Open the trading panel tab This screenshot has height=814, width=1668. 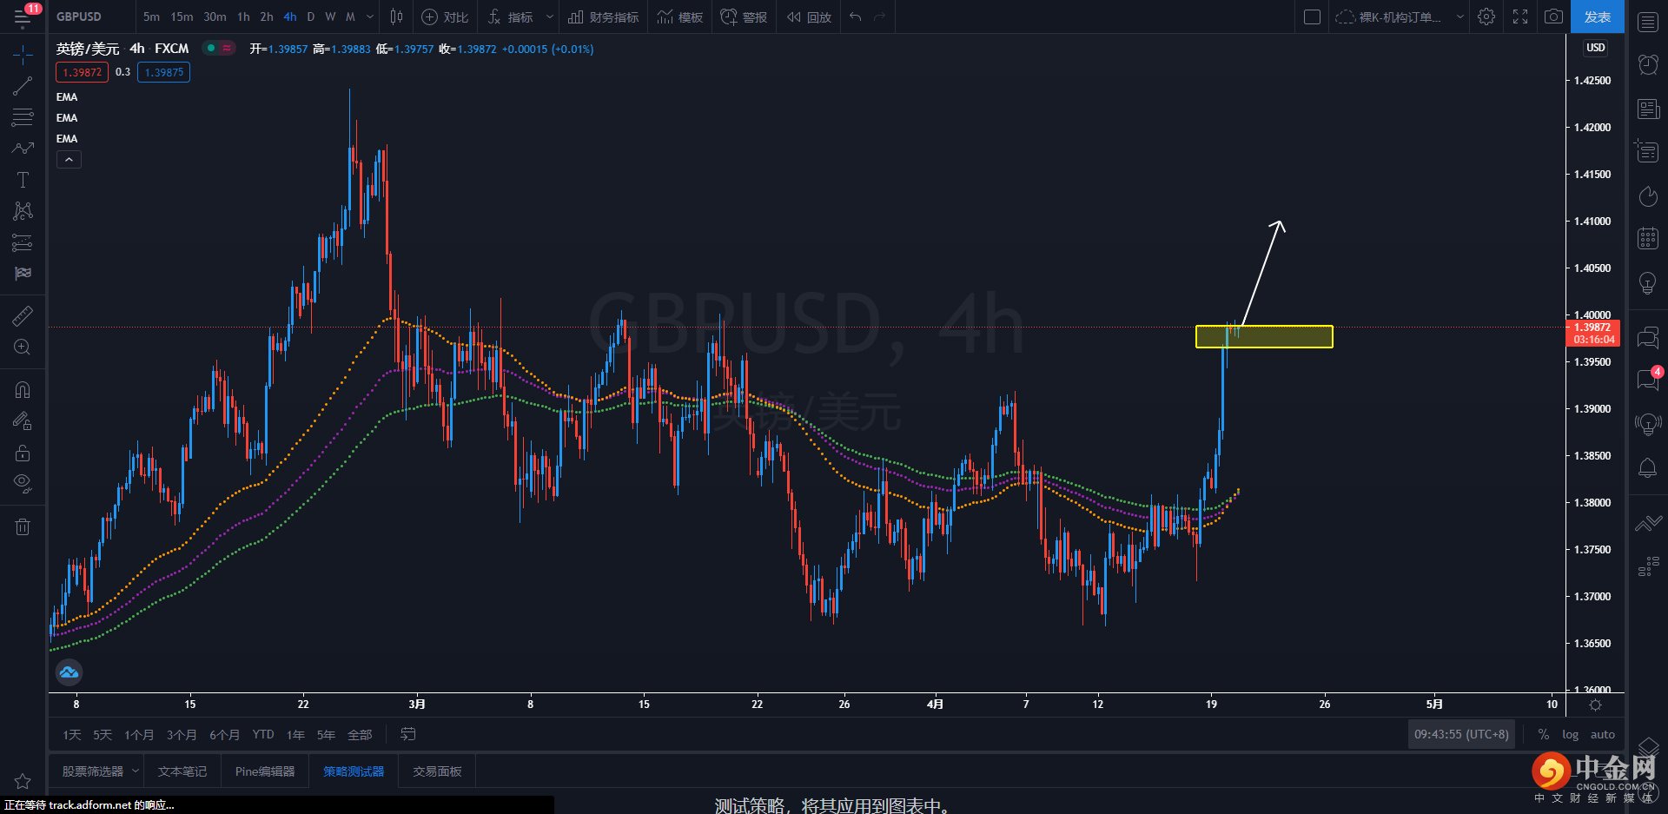pos(437,771)
